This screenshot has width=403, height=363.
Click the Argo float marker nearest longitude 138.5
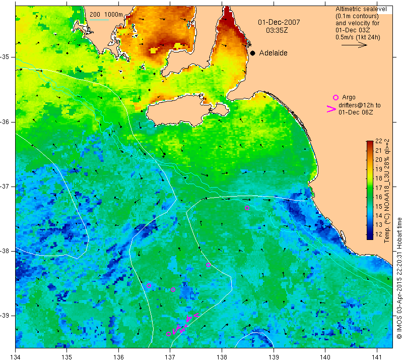247,208
